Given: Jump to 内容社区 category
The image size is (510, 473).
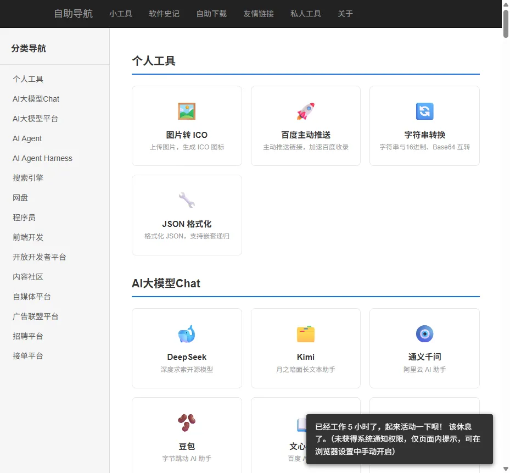Looking at the screenshot, I should pyautogui.click(x=28, y=277).
